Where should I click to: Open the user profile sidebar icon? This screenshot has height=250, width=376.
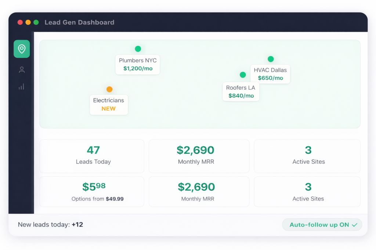[22, 70]
